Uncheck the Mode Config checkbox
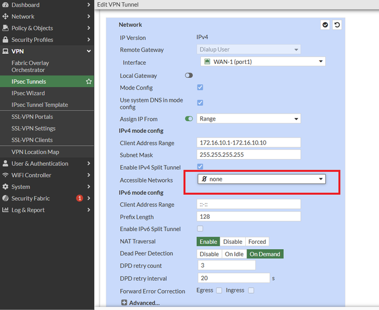 pyautogui.click(x=200, y=87)
